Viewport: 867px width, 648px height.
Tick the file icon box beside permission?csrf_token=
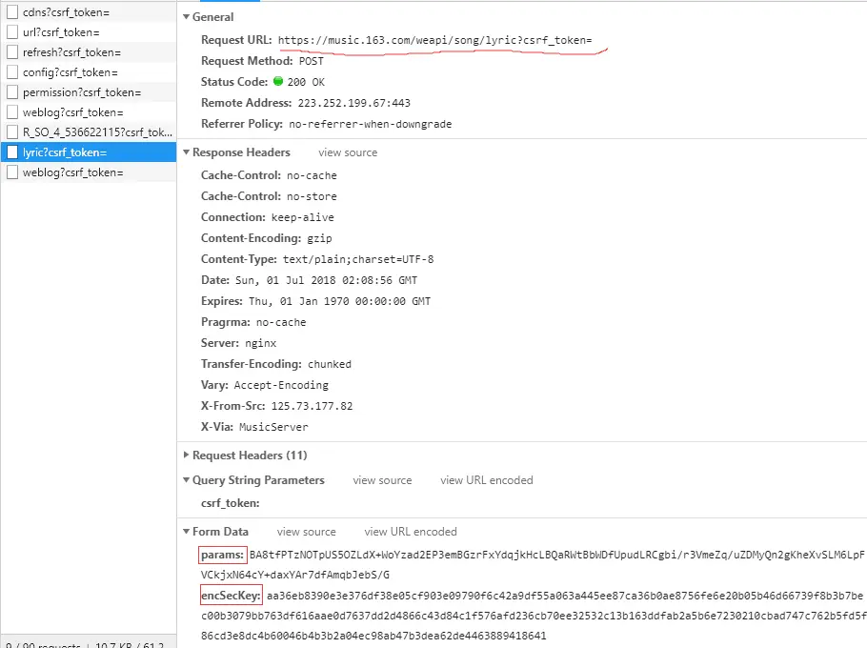(x=12, y=92)
